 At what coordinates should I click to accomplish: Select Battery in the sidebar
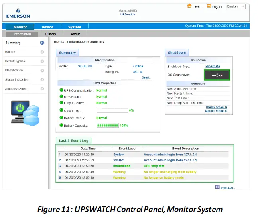(x=25, y=52)
